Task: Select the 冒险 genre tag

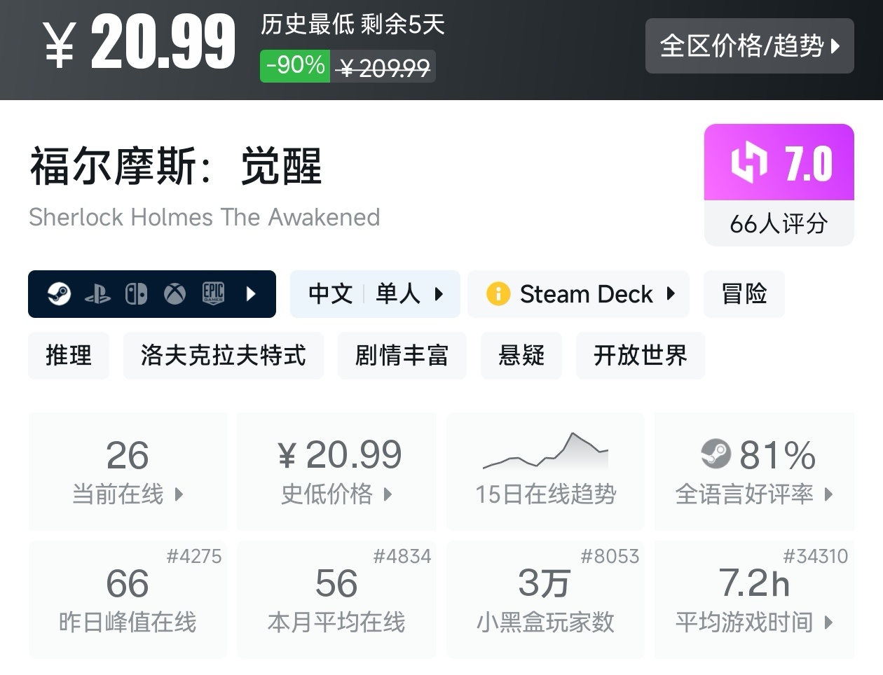Action: (744, 294)
